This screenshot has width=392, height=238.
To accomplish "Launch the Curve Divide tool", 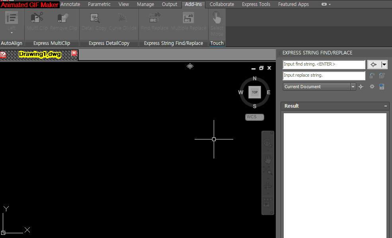I will pyautogui.click(x=123, y=21).
